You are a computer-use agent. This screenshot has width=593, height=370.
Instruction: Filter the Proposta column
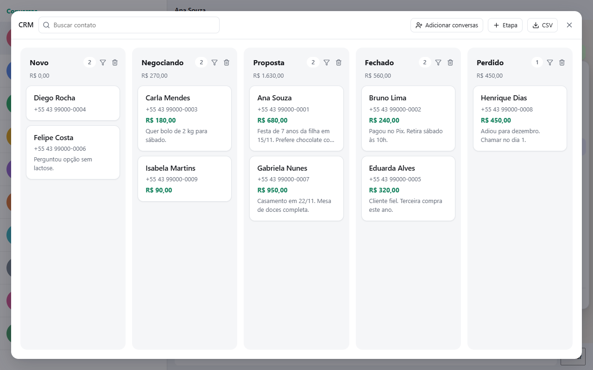click(327, 62)
